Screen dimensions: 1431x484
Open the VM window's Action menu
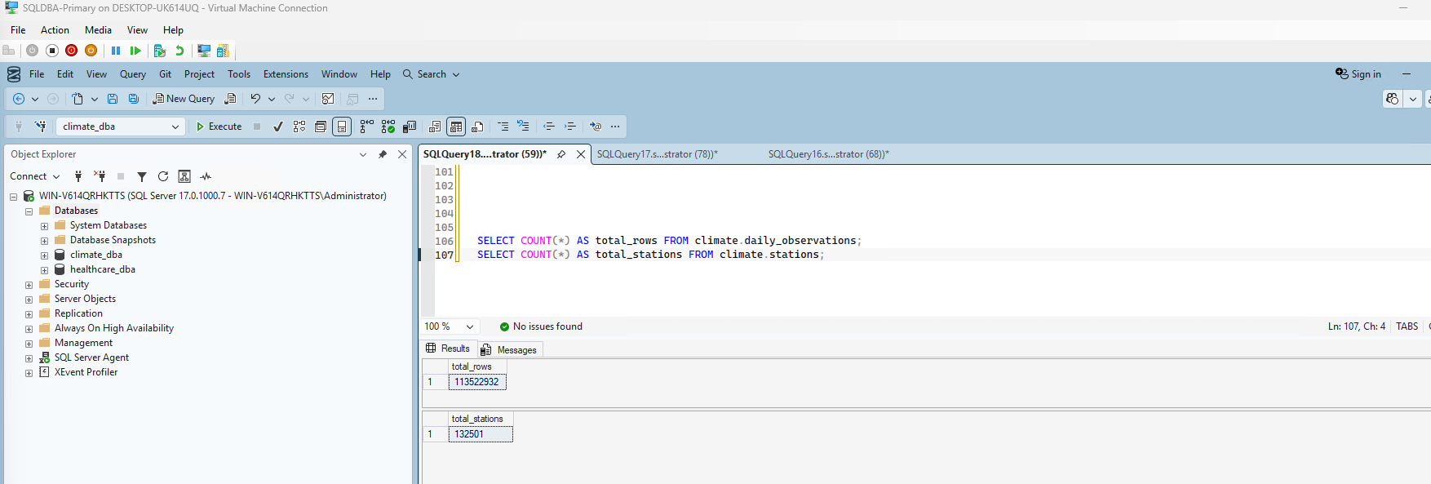55,30
